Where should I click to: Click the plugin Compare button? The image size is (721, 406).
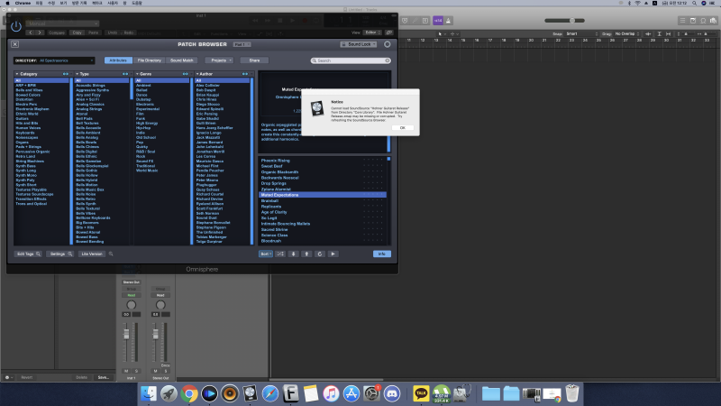(57, 32)
